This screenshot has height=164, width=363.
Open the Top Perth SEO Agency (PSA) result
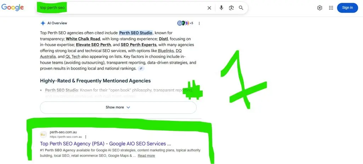105,143
